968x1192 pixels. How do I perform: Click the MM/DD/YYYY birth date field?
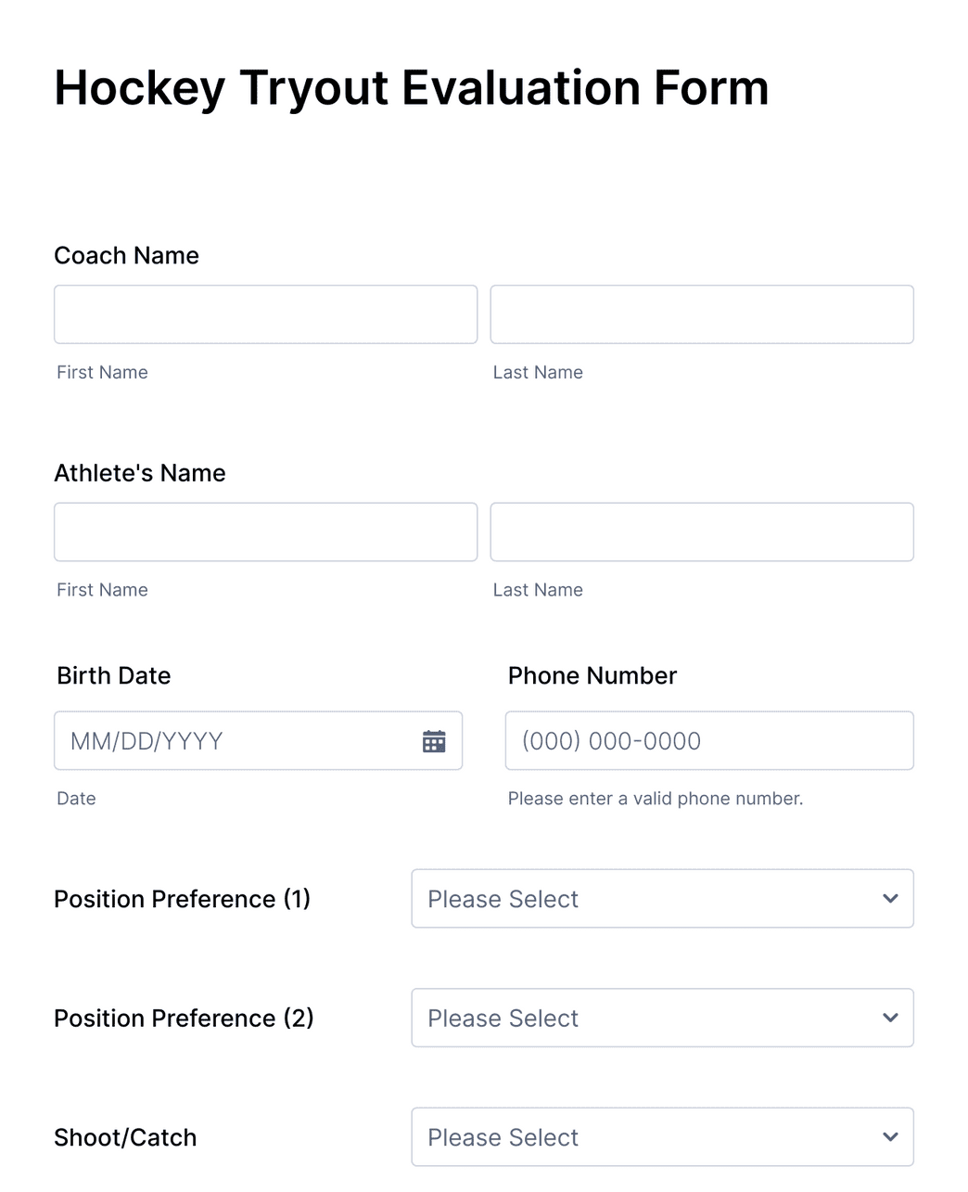coord(232,740)
